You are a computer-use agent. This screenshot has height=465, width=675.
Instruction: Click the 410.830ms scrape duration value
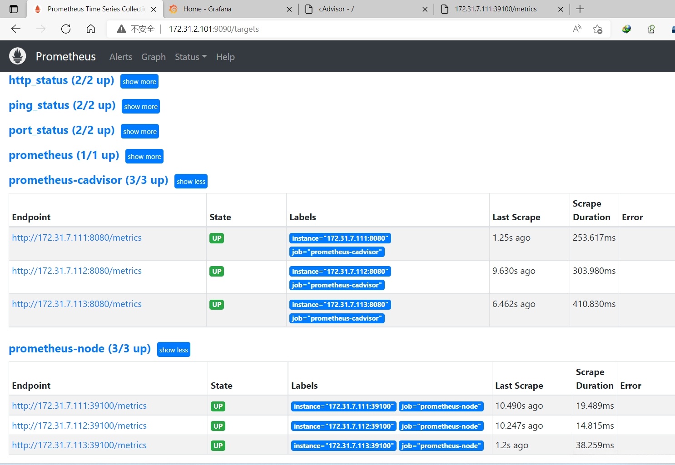(x=594, y=304)
